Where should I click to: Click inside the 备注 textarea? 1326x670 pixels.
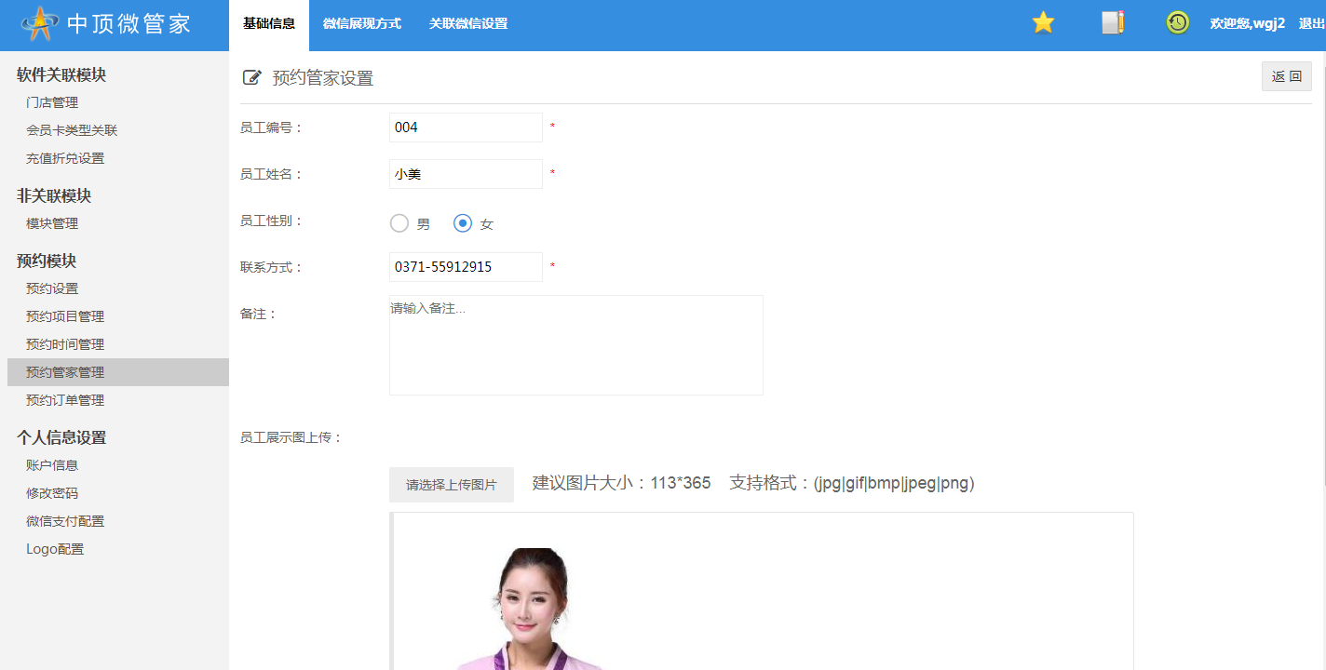coord(576,345)
